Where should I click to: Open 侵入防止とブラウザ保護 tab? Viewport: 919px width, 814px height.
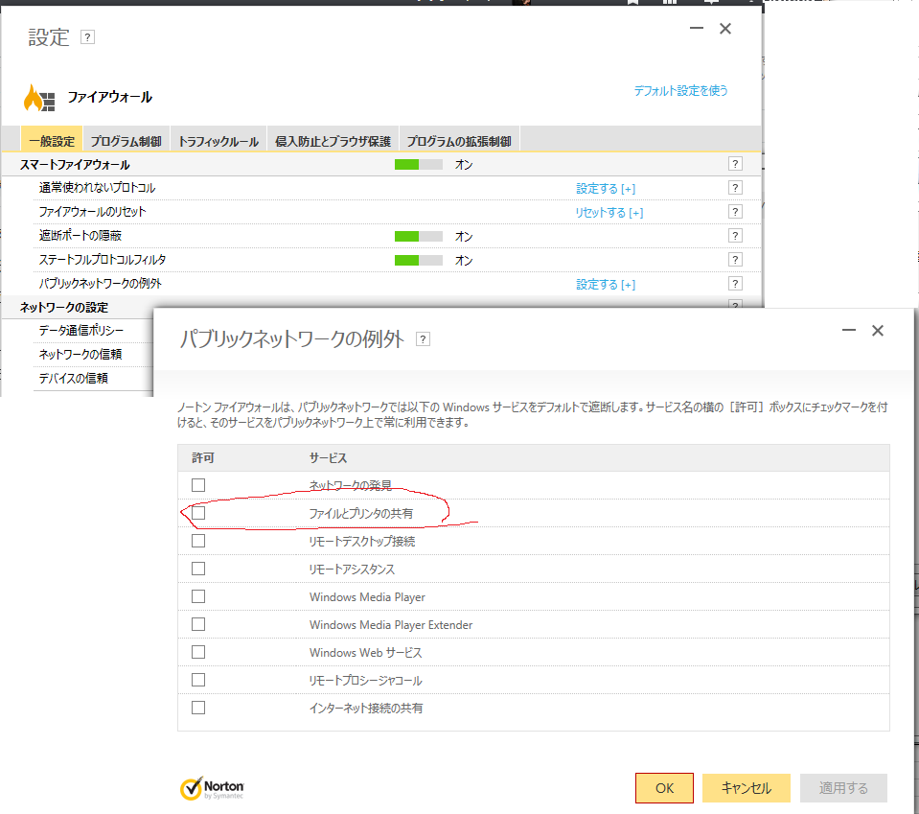tap(333, 141)
